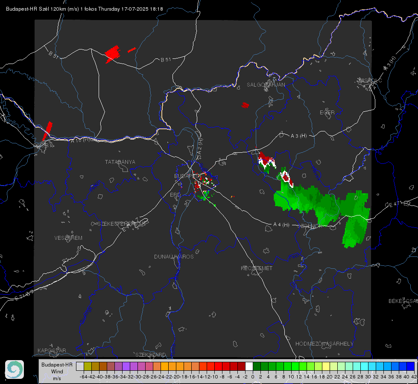Click the light grey first legend swatch

tap(80, 366)
